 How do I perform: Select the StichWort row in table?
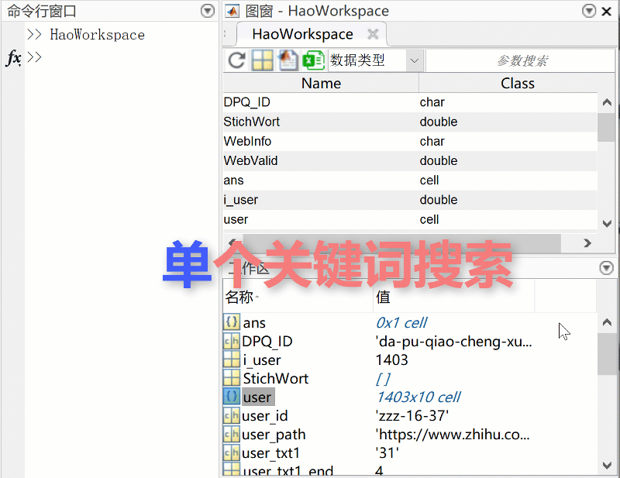[410, 122]
